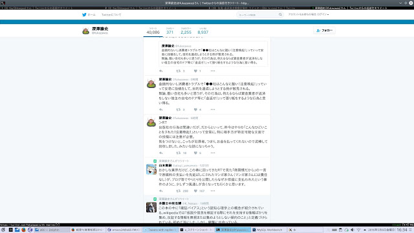This screenshot has width=414, height=233.
Task: Click the author name 弁護士中尾吉朗
Action: point(170,203)
